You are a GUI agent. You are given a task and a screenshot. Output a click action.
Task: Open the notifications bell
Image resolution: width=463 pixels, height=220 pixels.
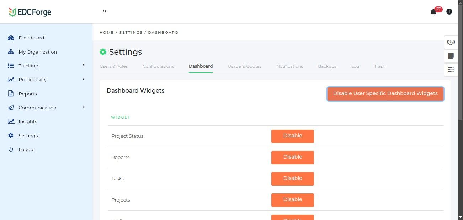(x=433, y=12)
